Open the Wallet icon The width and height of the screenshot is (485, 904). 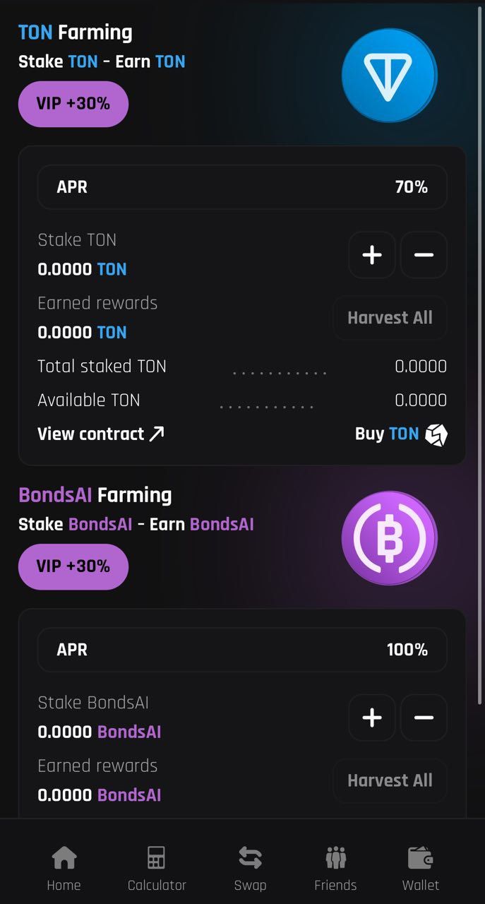[421, 857]
